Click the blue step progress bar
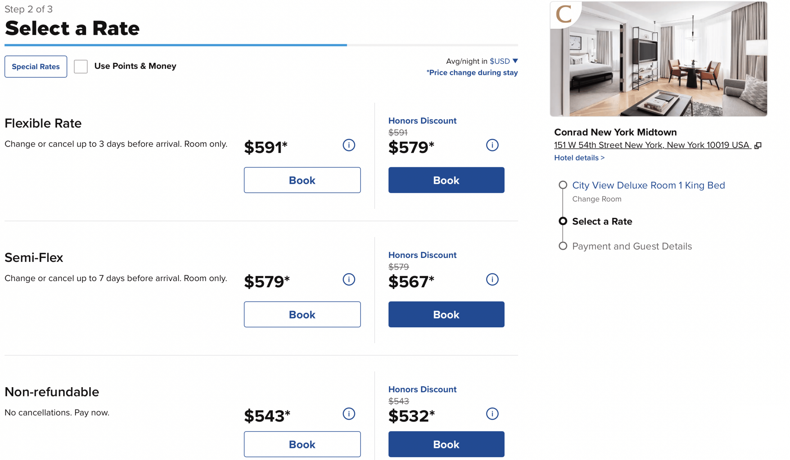This screenshot has height=460, width=790. tap(176, 45)
